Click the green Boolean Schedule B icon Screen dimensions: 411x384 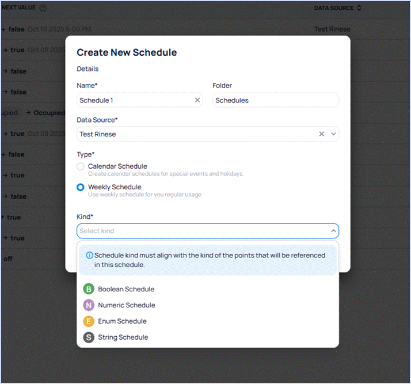tap(89, 289)
